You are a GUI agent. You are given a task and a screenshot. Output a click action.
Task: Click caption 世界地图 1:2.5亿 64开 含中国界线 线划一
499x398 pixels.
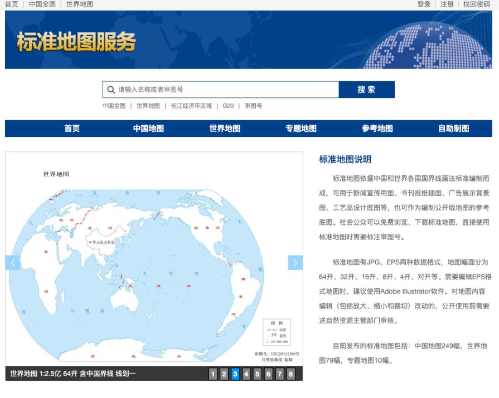click(73, 374)
